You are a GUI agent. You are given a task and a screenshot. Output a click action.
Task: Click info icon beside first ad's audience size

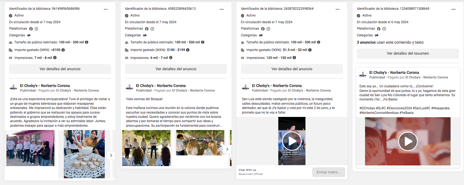pos(86,42)
